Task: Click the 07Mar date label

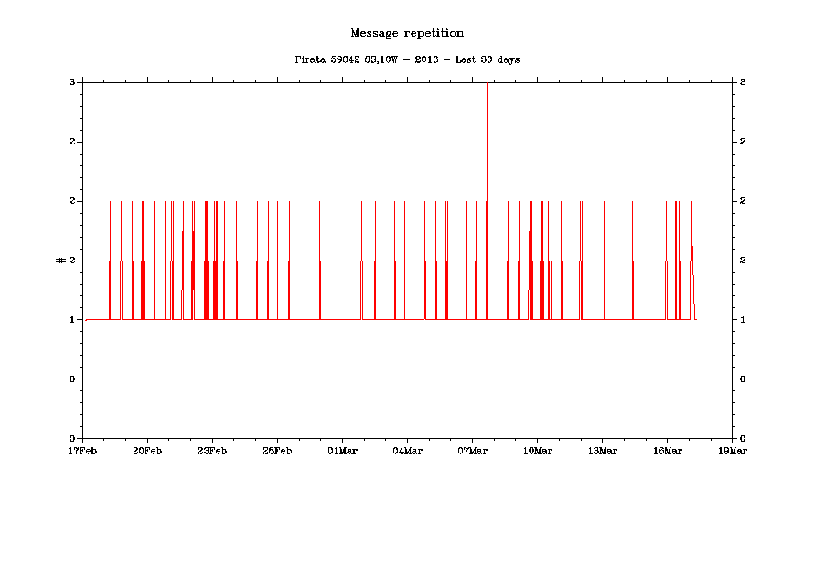Action: [x=472, y=451]
